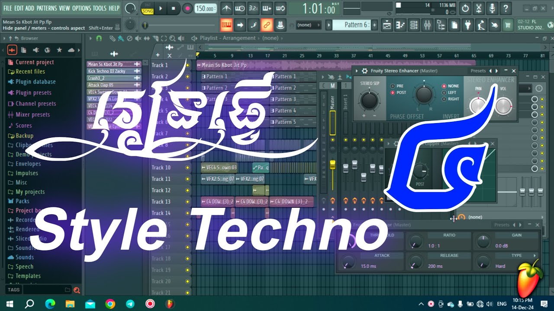Screen dimensions: 554x311
Task: Select the playlist mute tool icon
Action: pos(138,38)
